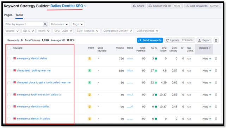Click the search magnifier icon in keyword filter
Viewport: 227px width, 129px height.
tap(45, 24)
